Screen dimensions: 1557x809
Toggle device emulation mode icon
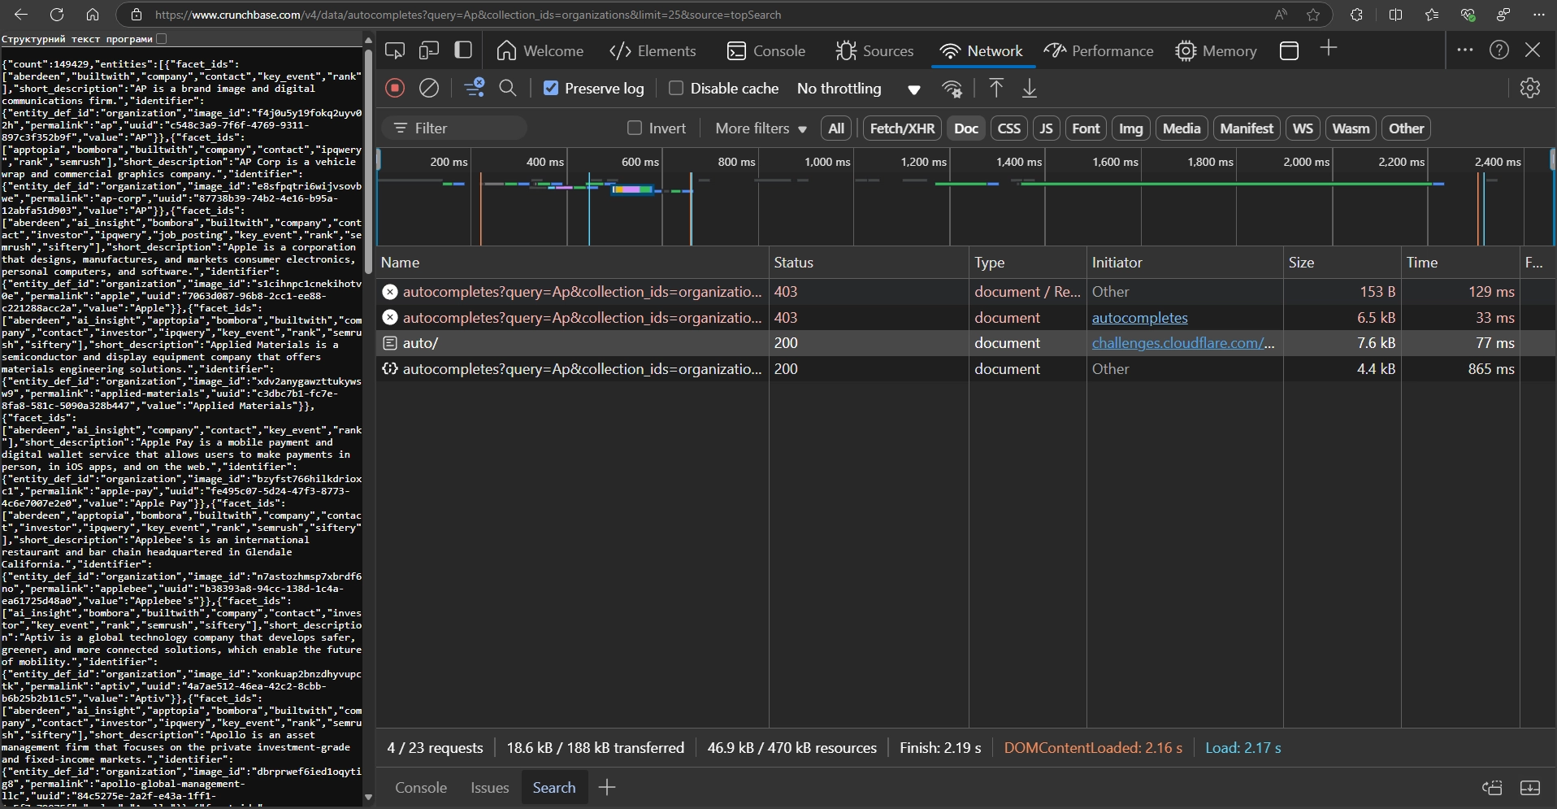coord(429,50)
